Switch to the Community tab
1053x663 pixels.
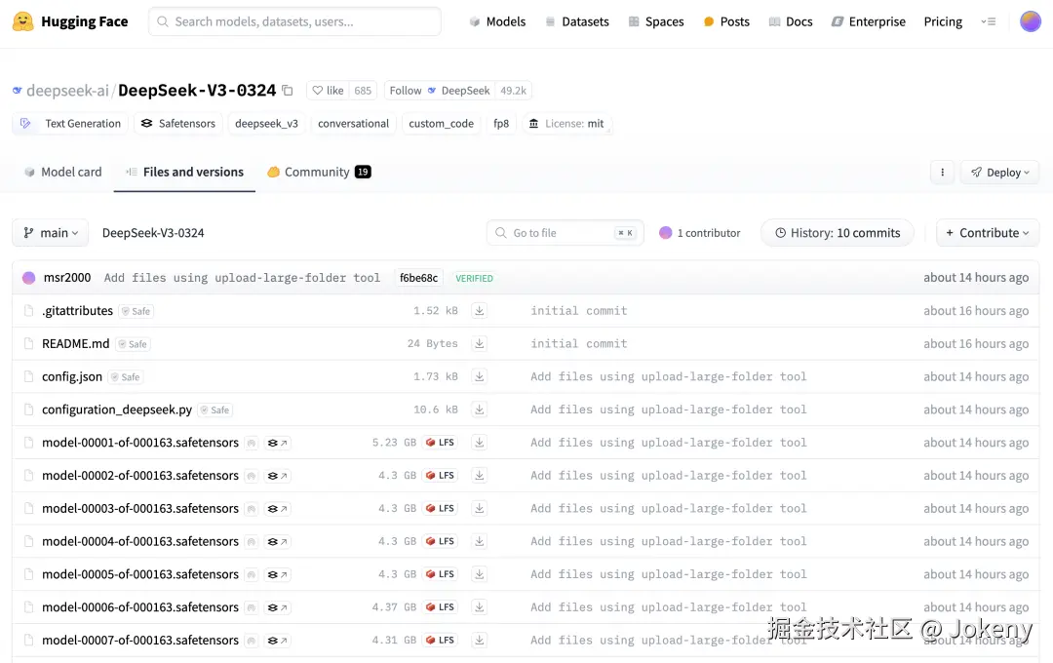319,172
